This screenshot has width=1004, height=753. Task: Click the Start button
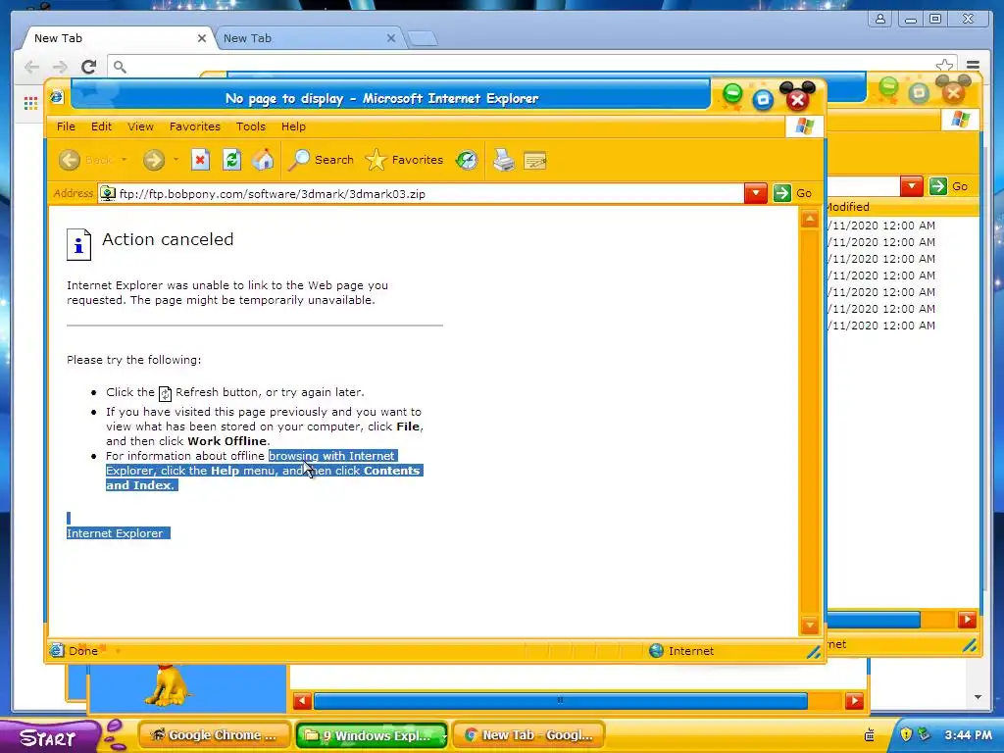point(48,737)
